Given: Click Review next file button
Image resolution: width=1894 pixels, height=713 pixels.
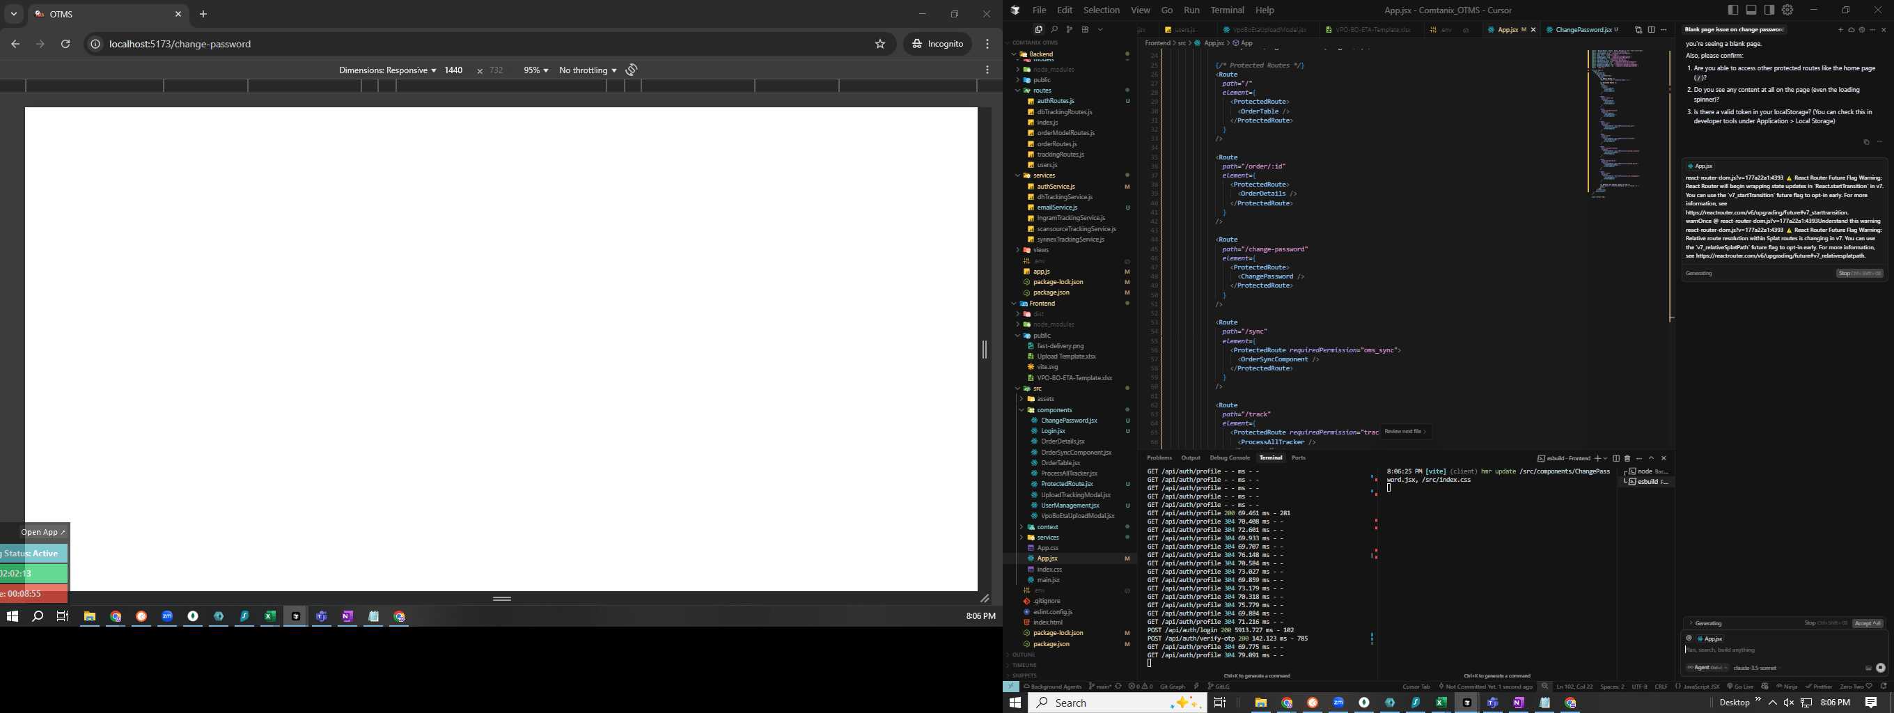Looking at the screenshot, I should [x=1404, y=432].
